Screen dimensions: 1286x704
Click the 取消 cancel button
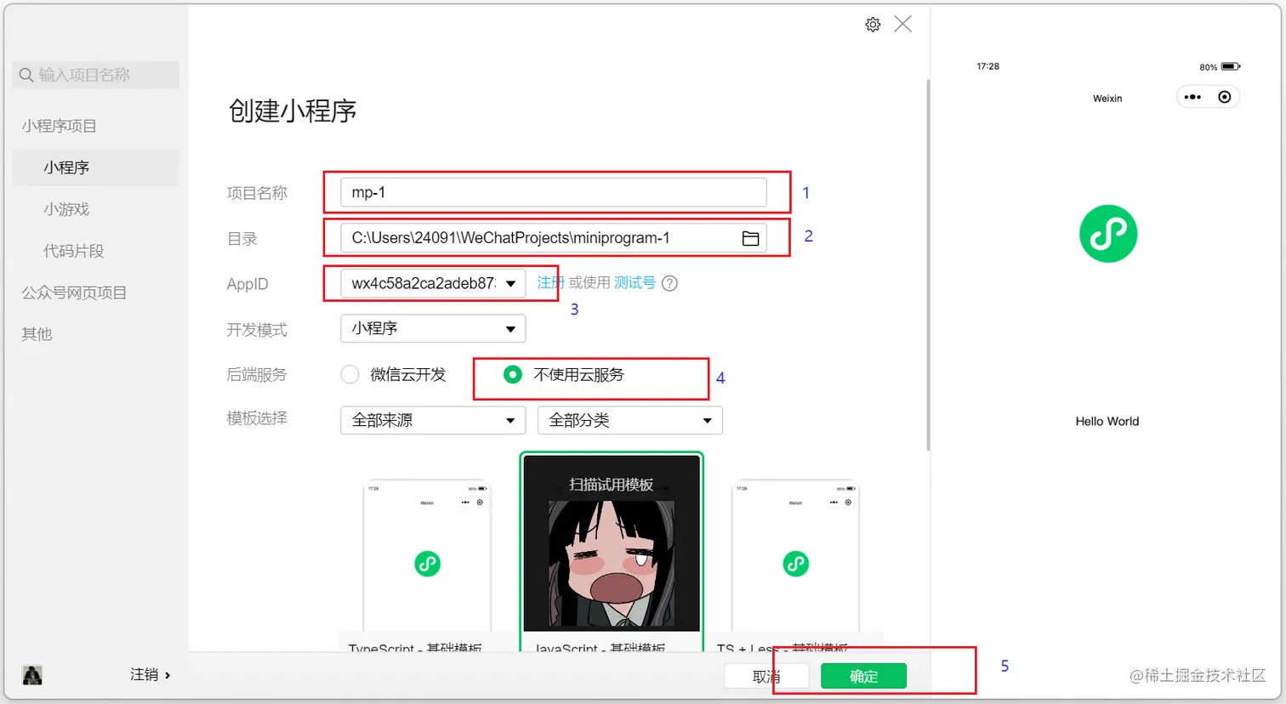coord(765,676)
